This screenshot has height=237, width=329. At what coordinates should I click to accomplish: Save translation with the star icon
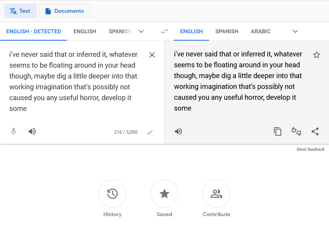click(x=317, y=55)
